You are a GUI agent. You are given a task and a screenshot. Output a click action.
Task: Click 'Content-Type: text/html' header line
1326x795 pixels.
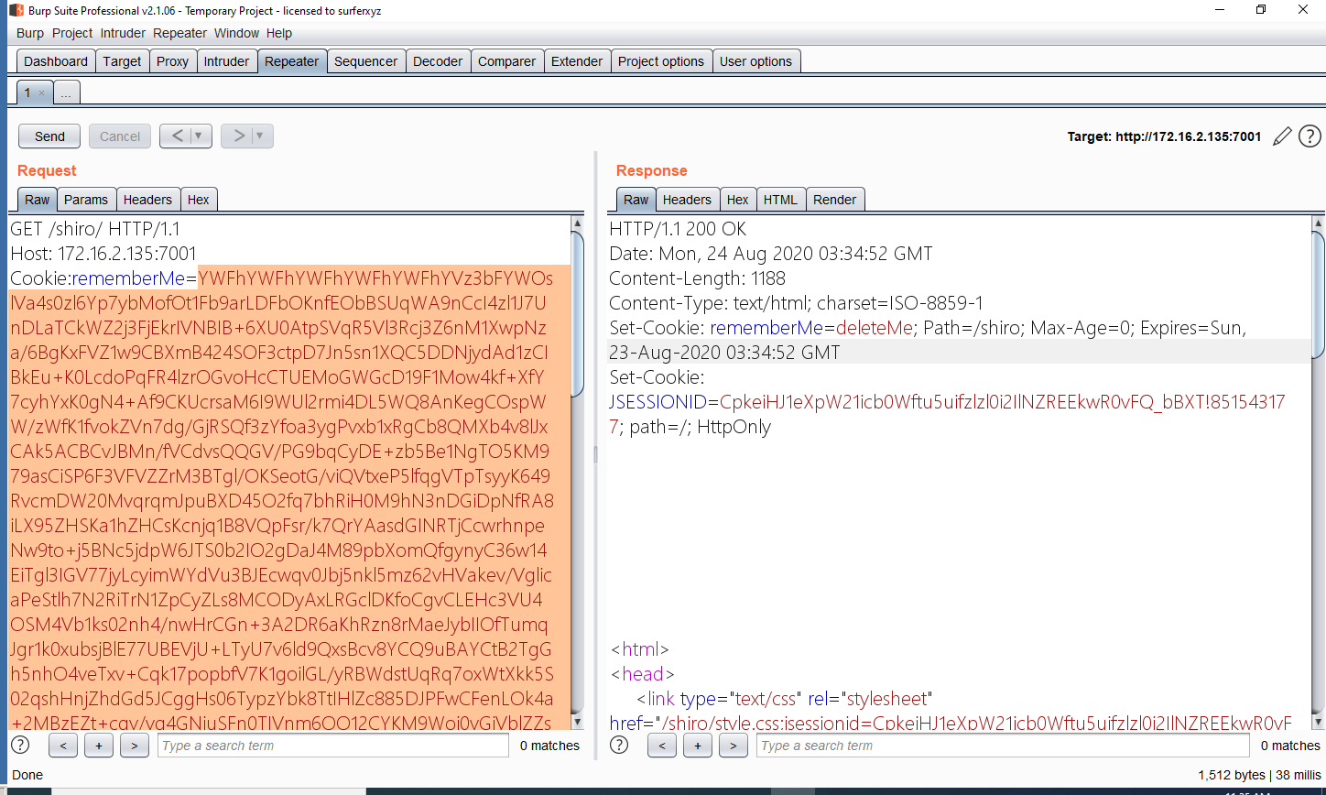795,302
